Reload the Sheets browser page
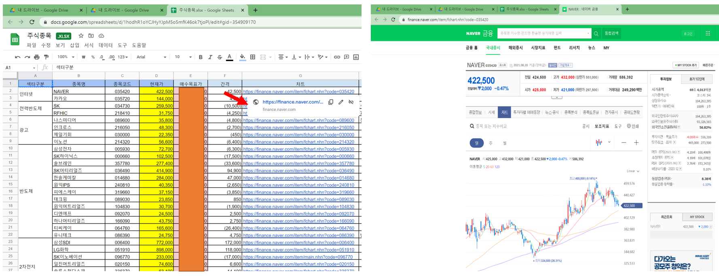 click(x=32, y=22)
